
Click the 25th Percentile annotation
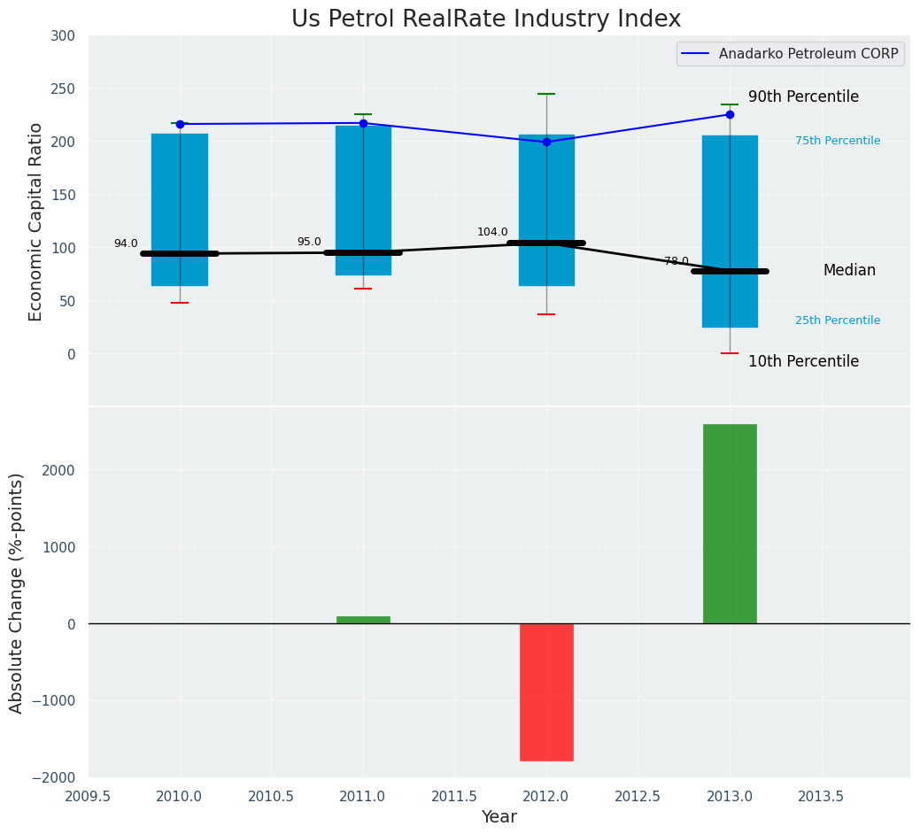(x=837, y=320)
